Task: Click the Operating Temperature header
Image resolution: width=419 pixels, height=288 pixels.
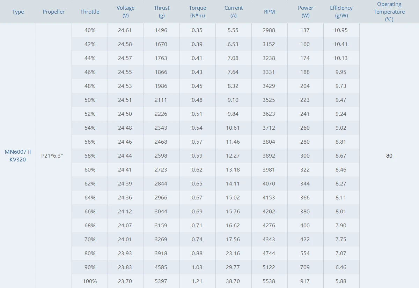Action: pyautogui.click(x=389, y=12)
